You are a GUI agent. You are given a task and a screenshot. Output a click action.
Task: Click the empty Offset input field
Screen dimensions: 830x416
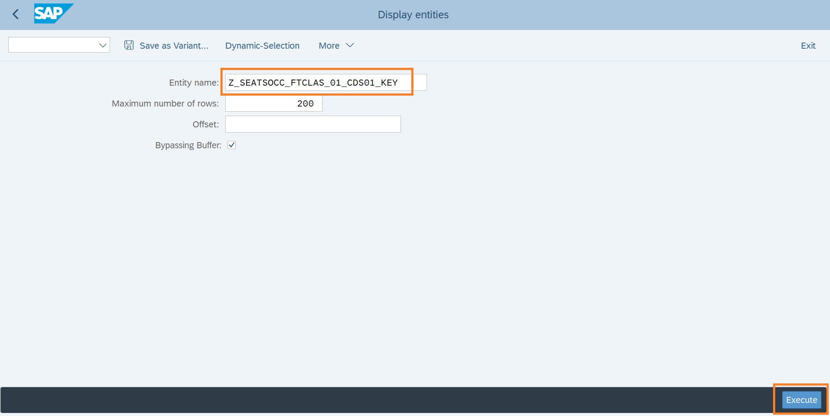pos(313,124)
